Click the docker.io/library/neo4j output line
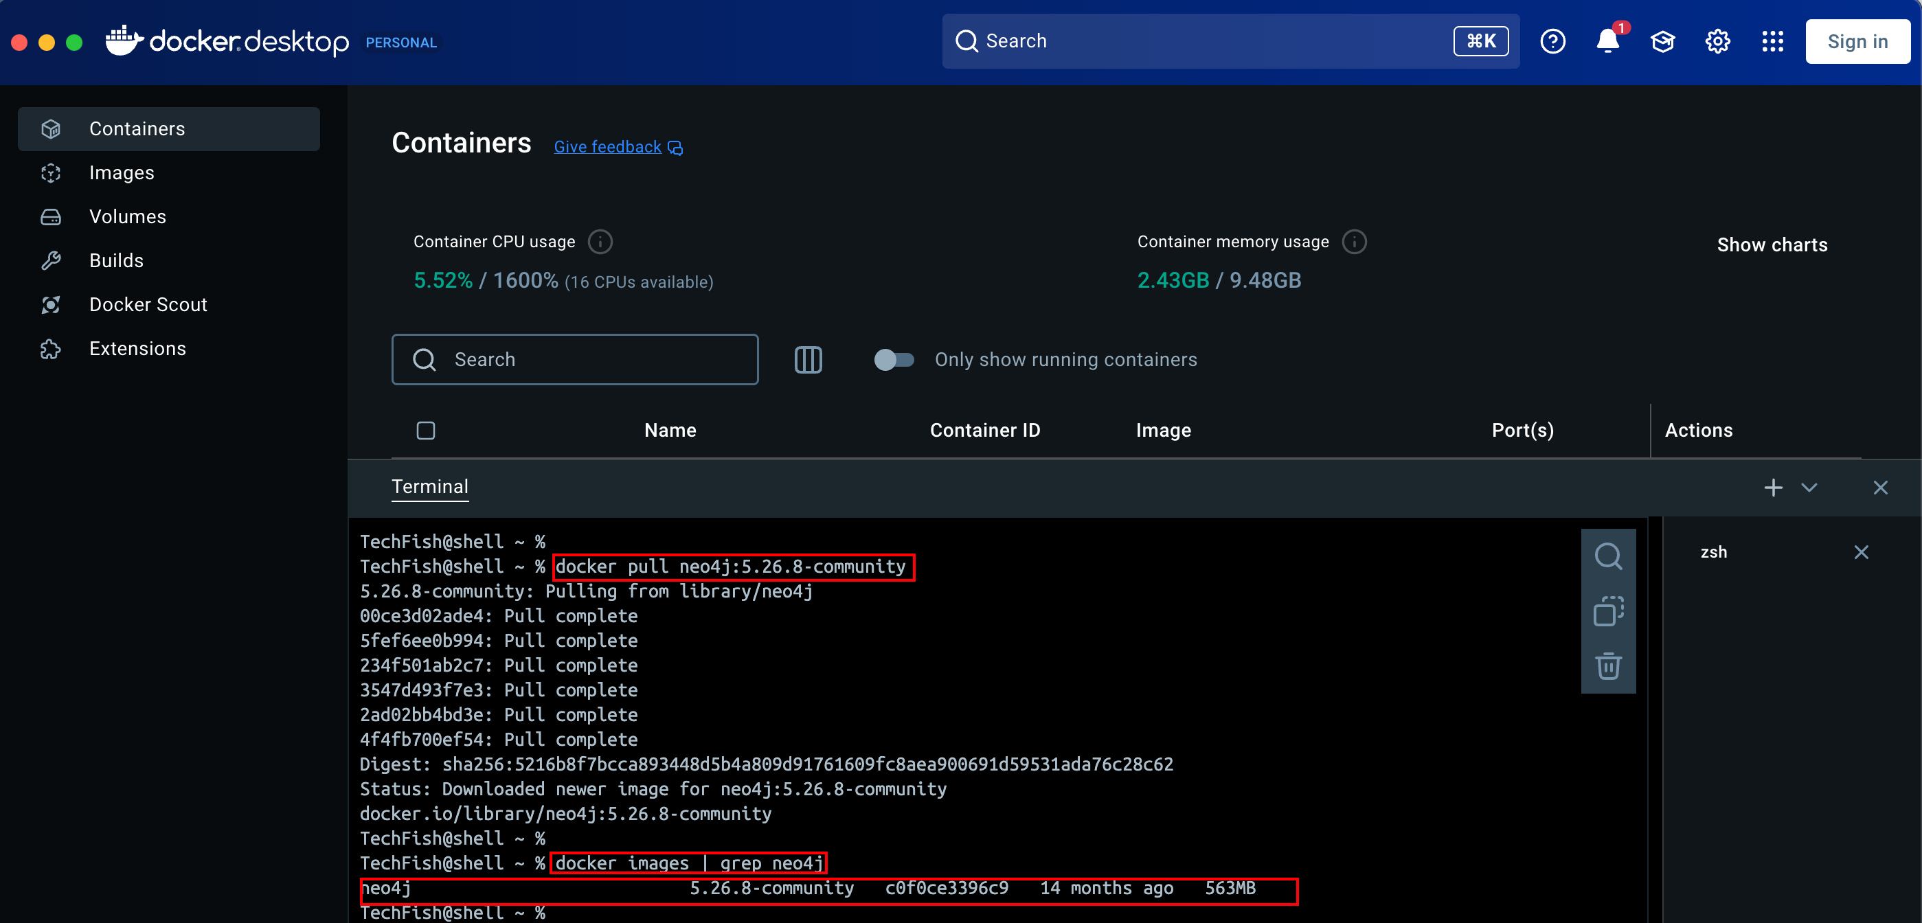Screen dimensions: 1922x923 (x=565, y=813)
